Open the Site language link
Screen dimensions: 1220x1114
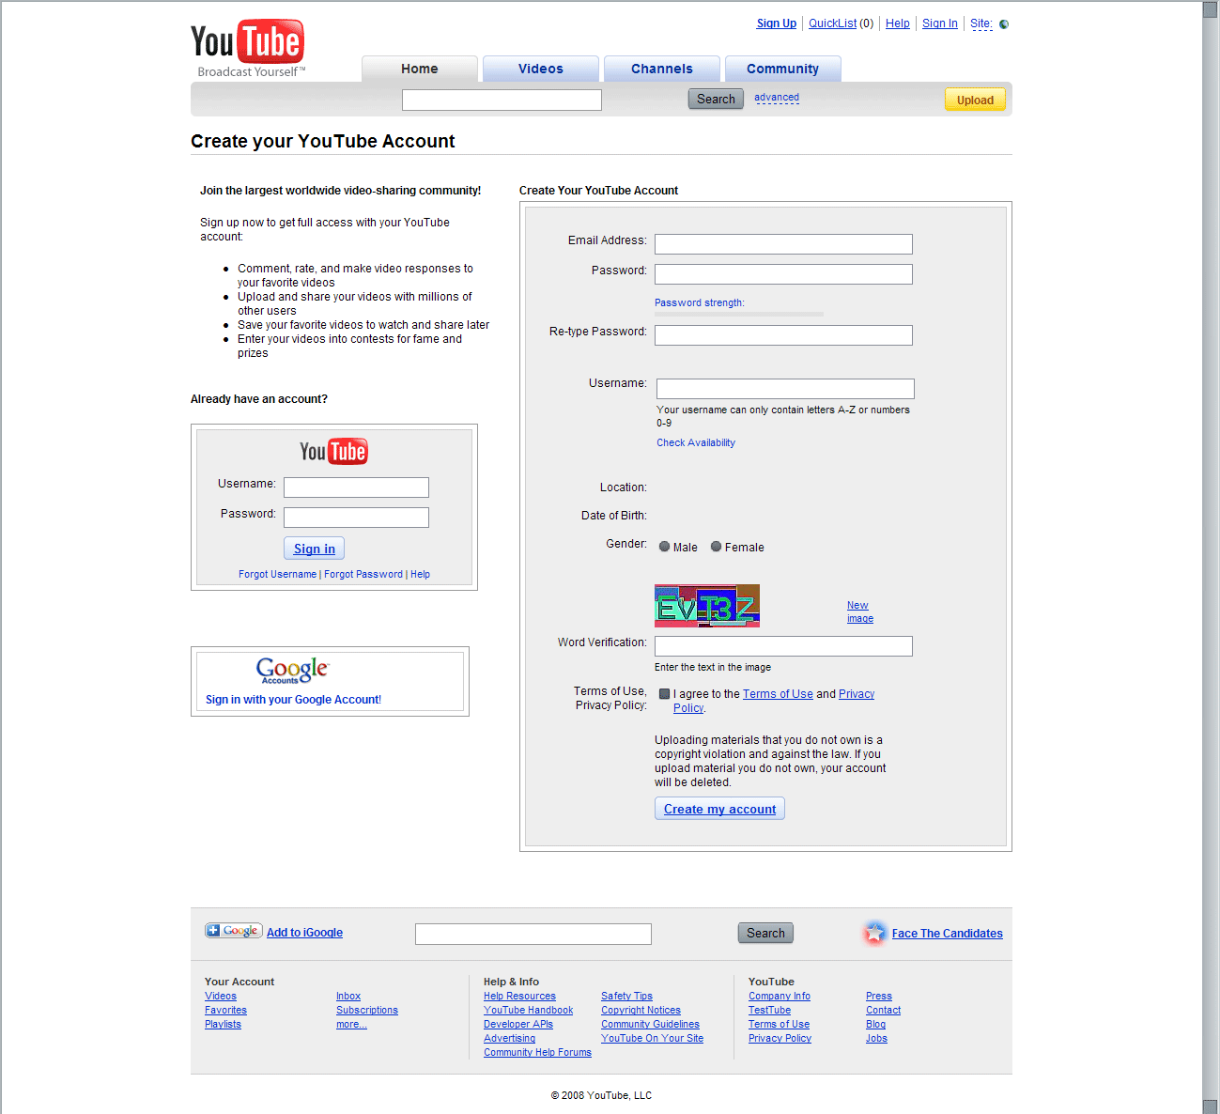[981, 23]
